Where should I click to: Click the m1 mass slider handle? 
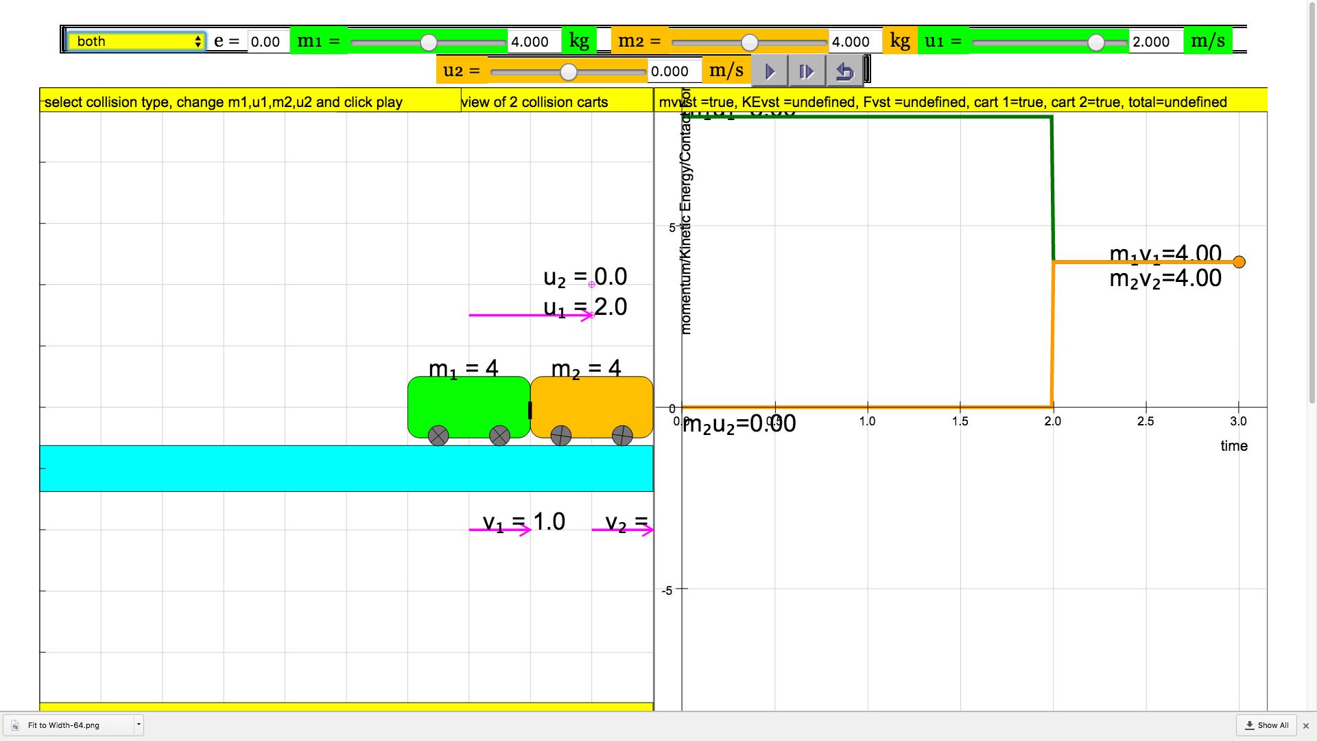[429, 43]
